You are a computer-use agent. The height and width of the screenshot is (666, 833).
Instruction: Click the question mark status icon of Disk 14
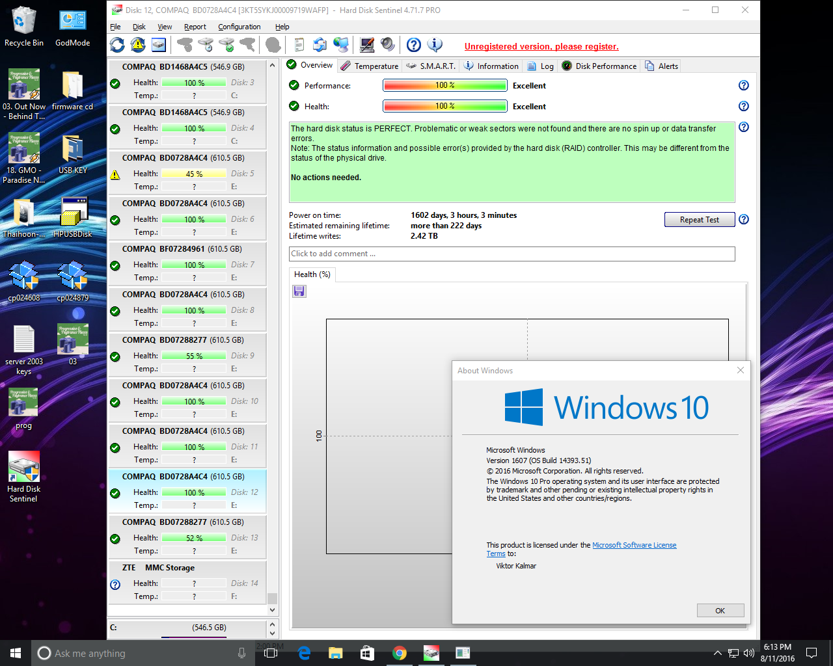coord(115,584)
